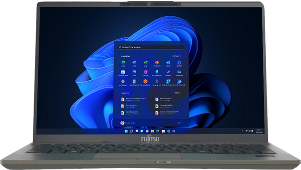Open the recommended Word document
The height and width of the screenshot is (170, 301).
click(x=163, y=99)
